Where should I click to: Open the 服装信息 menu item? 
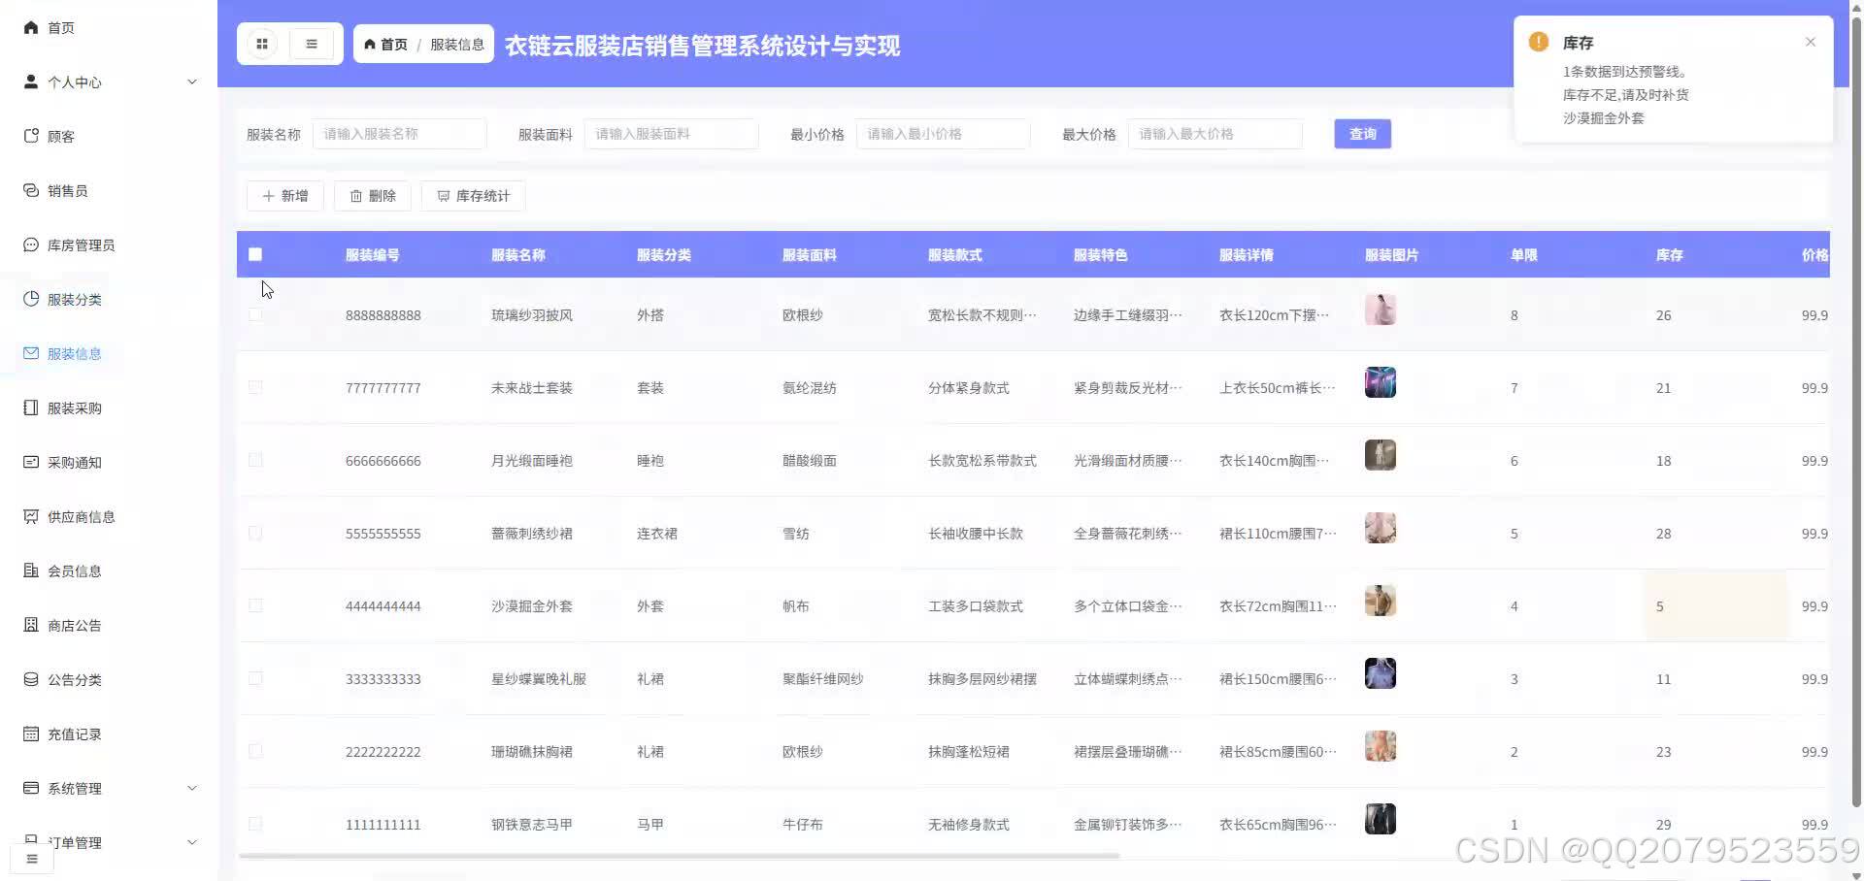[109, 353]
